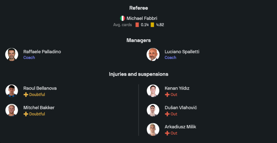Screen dimensions: 277x143
Task: Open referee Michael Fabbri's profile
Action: point(142,18)
